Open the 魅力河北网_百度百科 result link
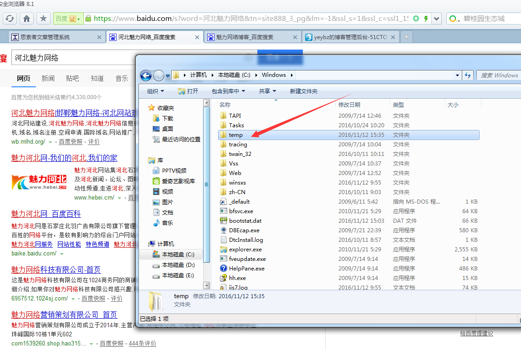Viewport: 521px width, 350px height. click(x=46, y=214)
